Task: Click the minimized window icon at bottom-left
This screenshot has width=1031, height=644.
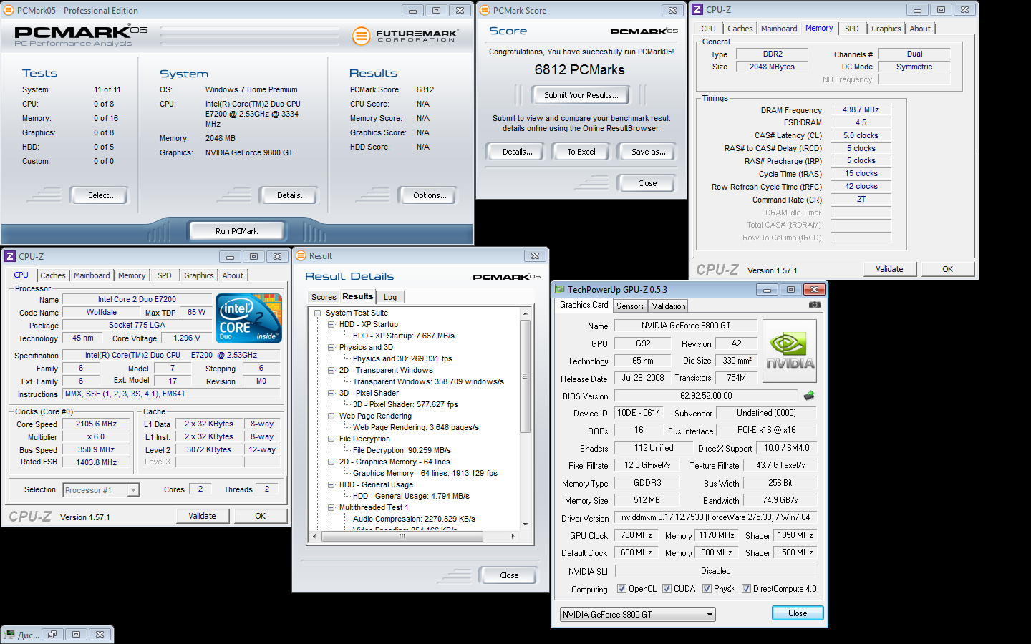Action: (9, 635)
